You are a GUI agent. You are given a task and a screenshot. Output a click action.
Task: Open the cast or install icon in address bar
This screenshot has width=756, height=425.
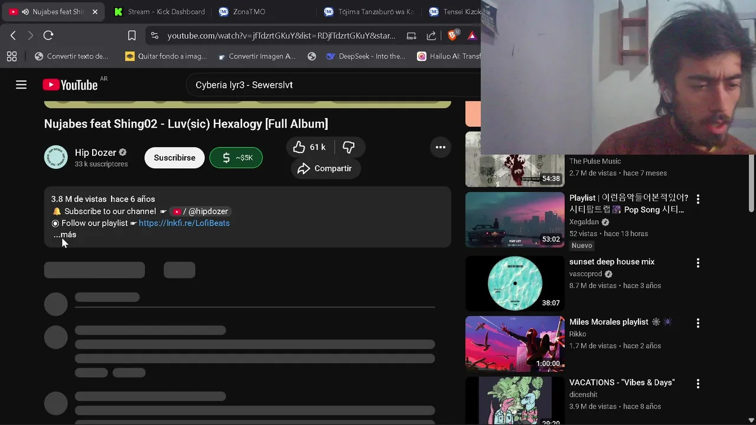pyautogui.click(x=412, y=35)
